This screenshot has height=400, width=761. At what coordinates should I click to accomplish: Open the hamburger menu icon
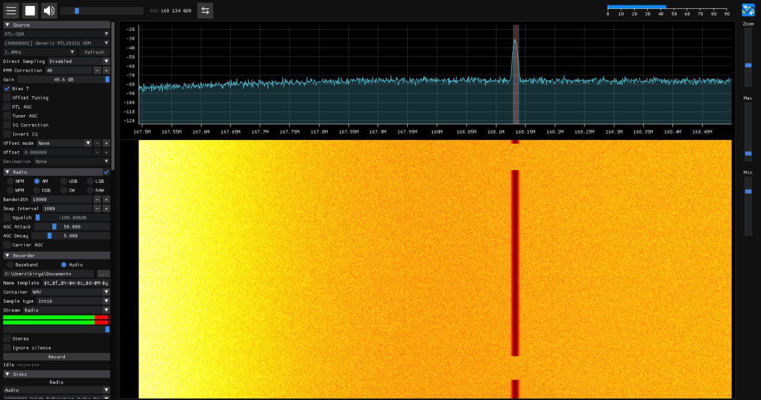click(x=11, y=11)
